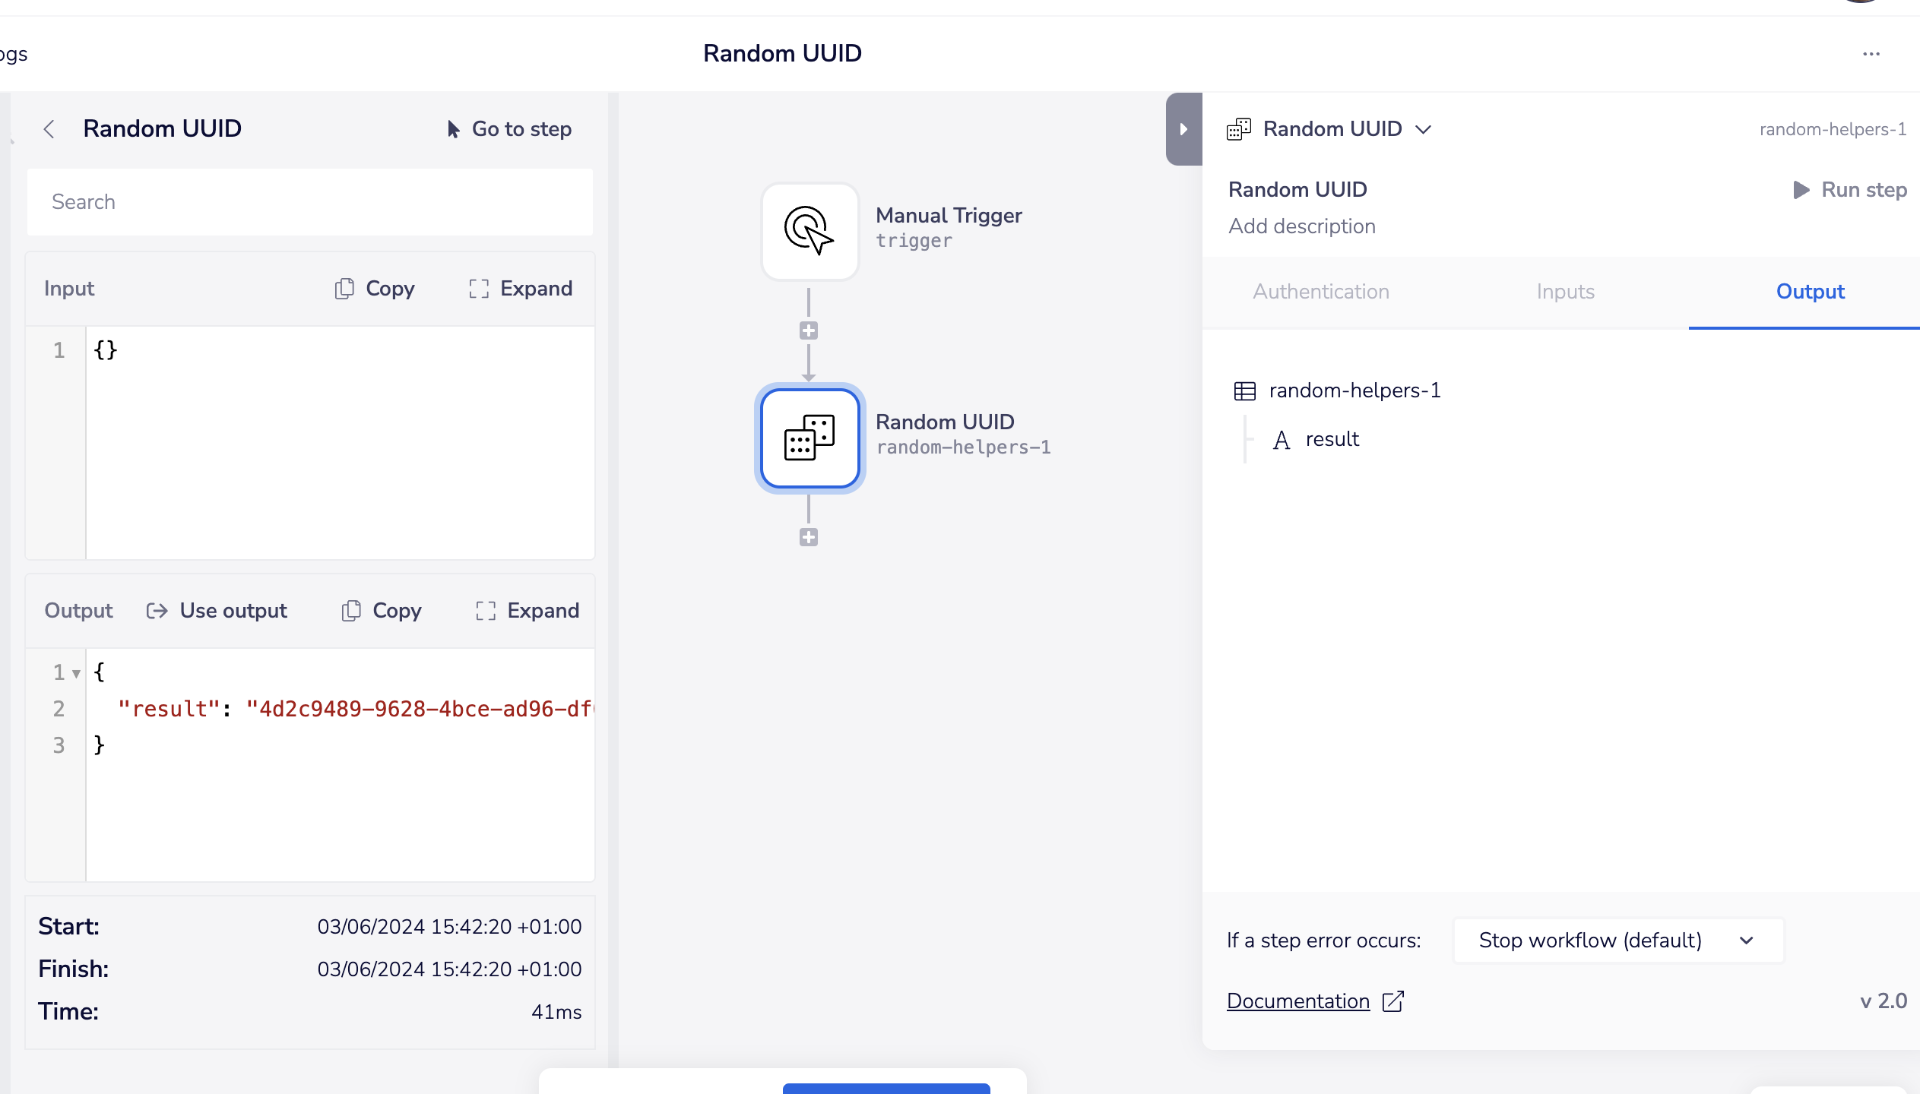Click the Search field
1920x1094 pixels.
(310, 202)
